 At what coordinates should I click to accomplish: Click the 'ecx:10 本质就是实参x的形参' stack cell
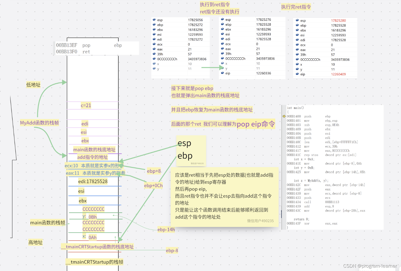94,166
